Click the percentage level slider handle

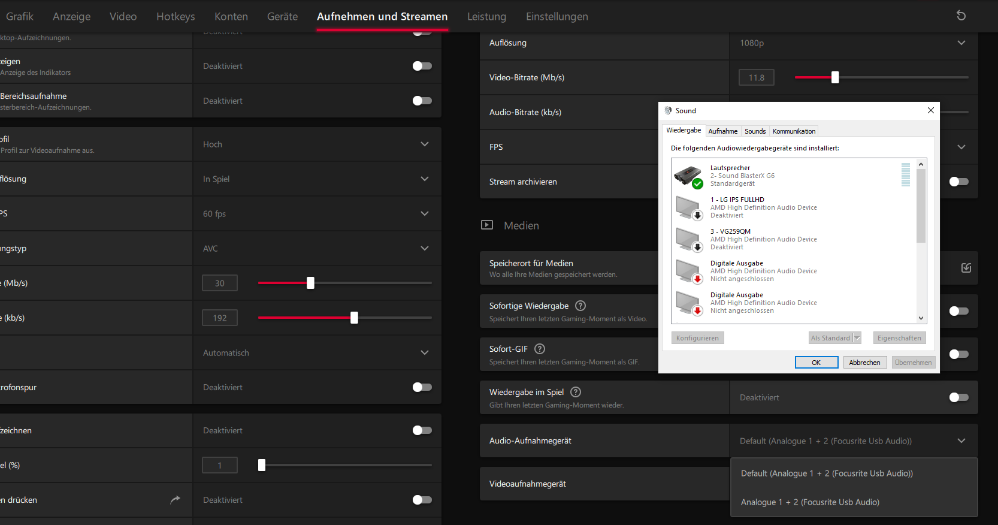(262, 465)
